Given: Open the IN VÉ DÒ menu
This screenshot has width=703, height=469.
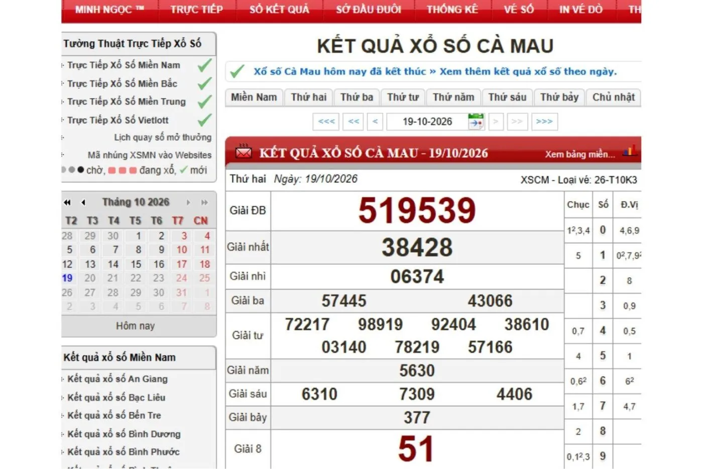Looking at the screenshot, I should [x=581, y=10].
